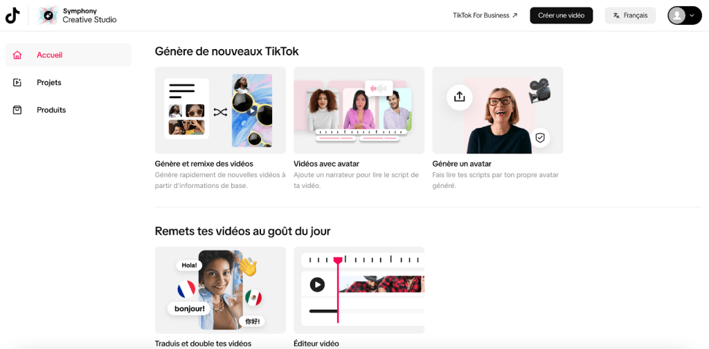
Task: Click the shield checkmark icon on avatar card
Action: 539,138
